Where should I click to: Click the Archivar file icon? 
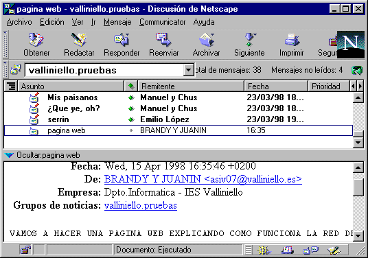[207, 39]
